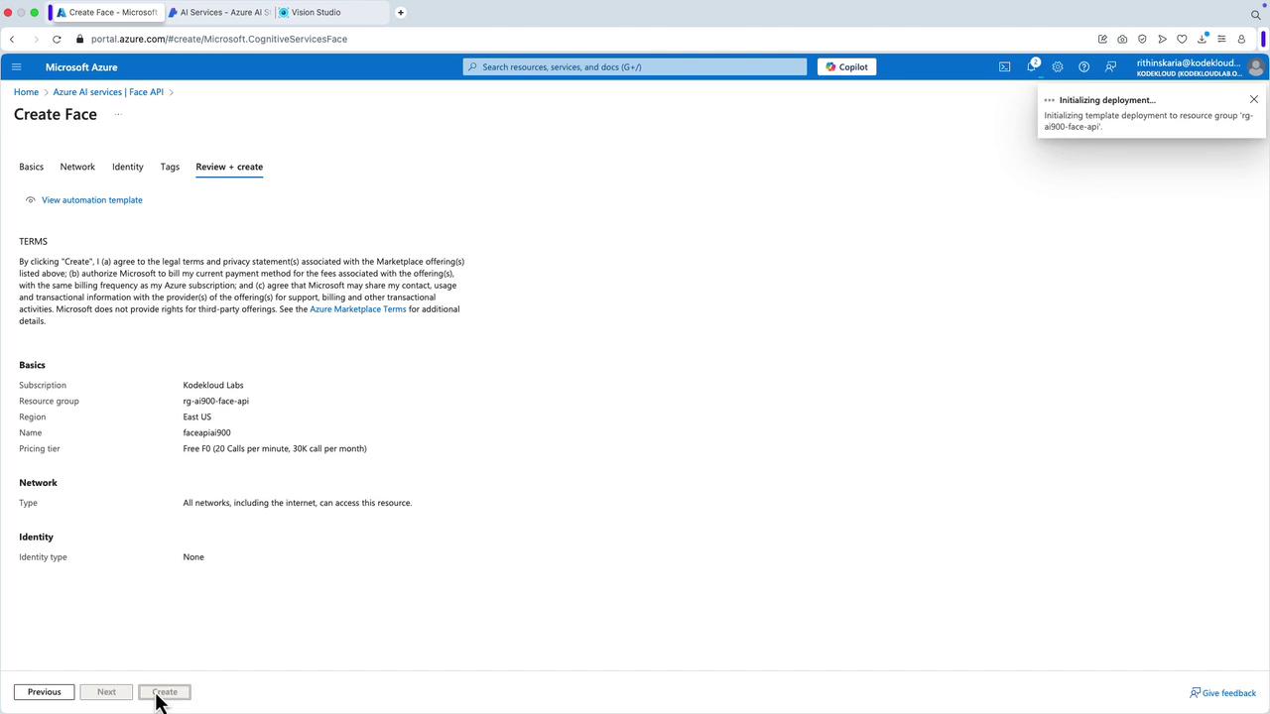Image resolution: width=1270 pixels, height=714 pixels.
Task: Open the Help question-mark menu
Action: click(1083, 67)
